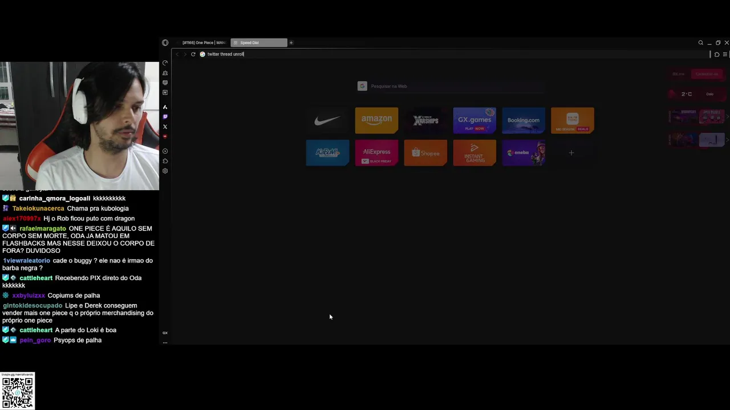Open the GX Mods icon in sidebar
The image size is (730, 410).
pyautogui.click(x=165, y=92)
